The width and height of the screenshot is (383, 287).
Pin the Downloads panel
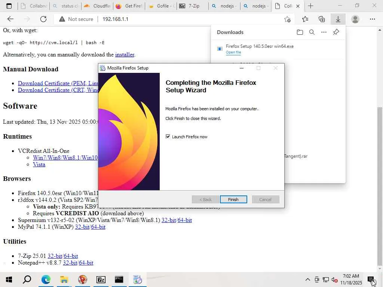(x=336, y=32)
